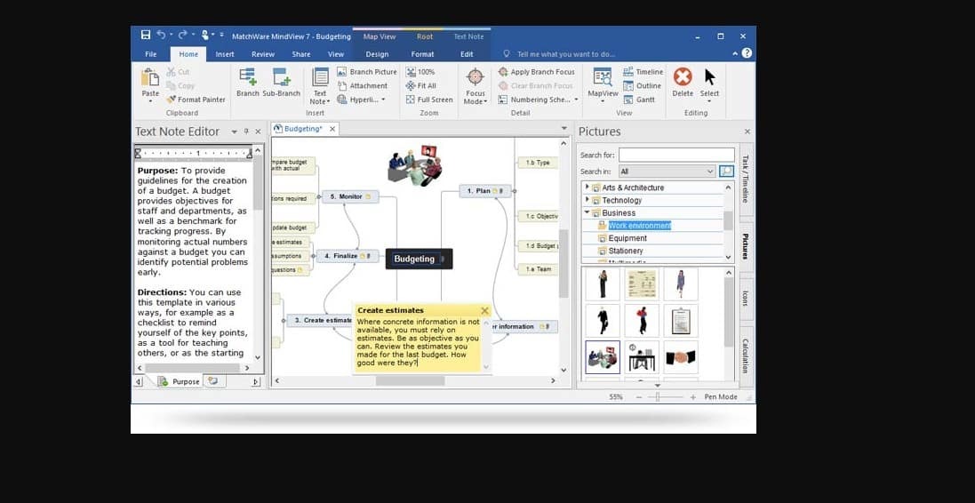Click the Paste icon in Clipboard group
This screenshot has height=503, width=975.
[x=150, y=78]
